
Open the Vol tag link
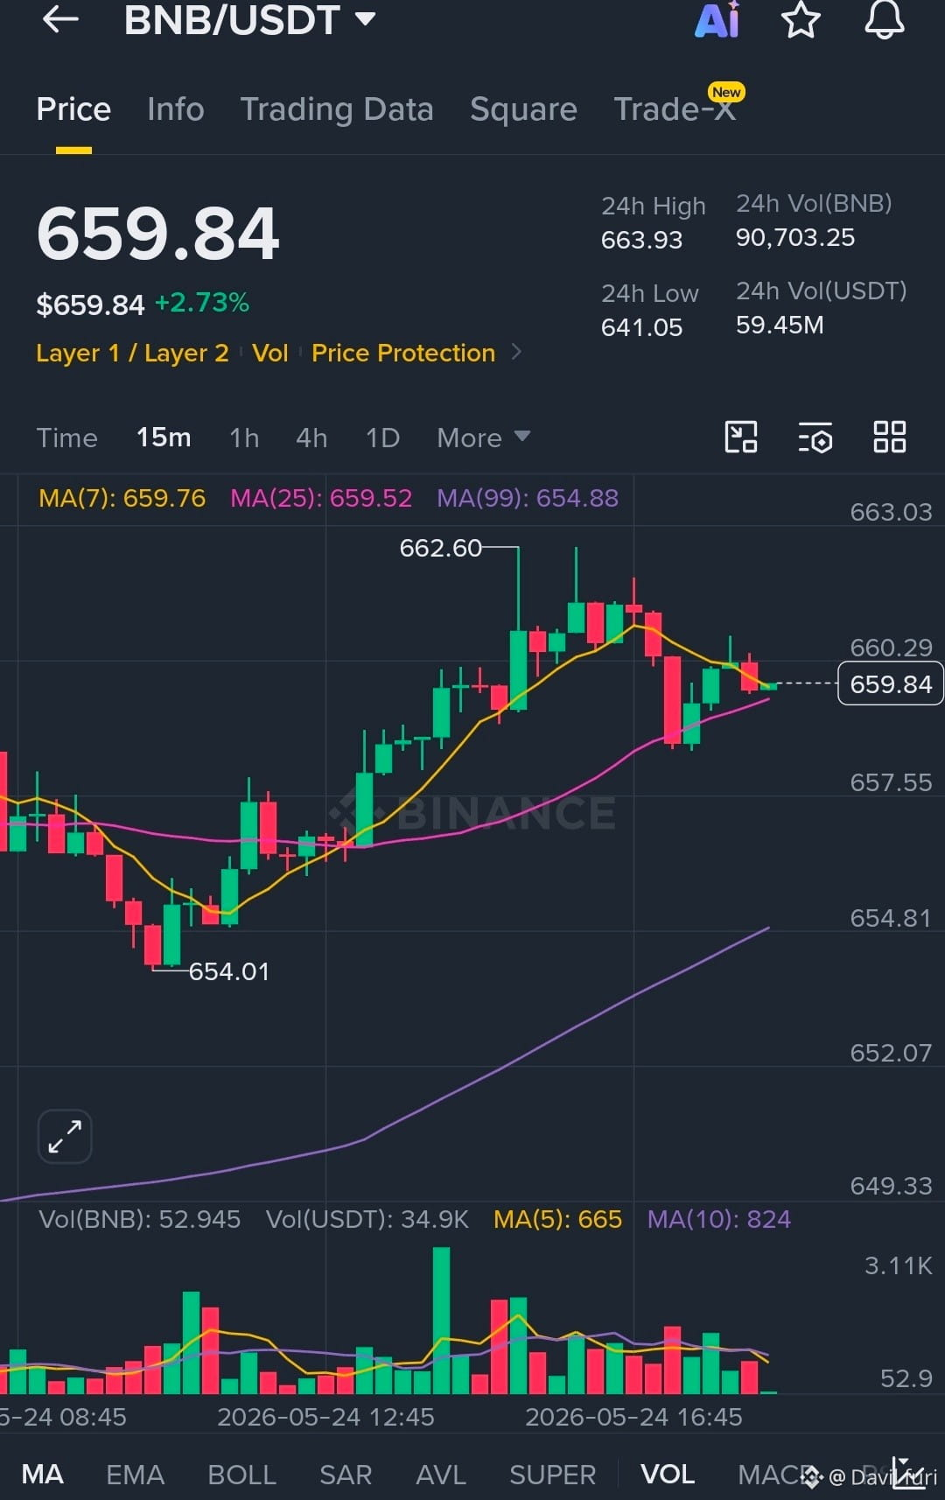[269, 353]
